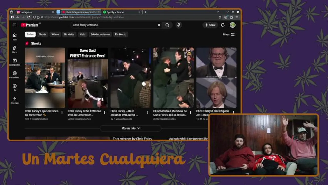Go back with the browser back arrow

pos(18,17)
